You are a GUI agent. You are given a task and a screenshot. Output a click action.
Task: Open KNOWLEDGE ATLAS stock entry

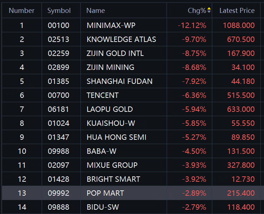pyautogui.click(x=121, y=39)
